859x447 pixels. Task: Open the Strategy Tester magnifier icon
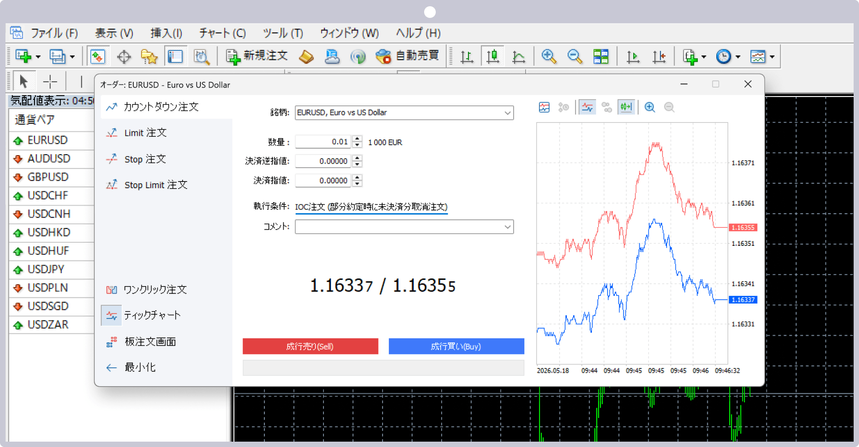[x=201, y=57]
